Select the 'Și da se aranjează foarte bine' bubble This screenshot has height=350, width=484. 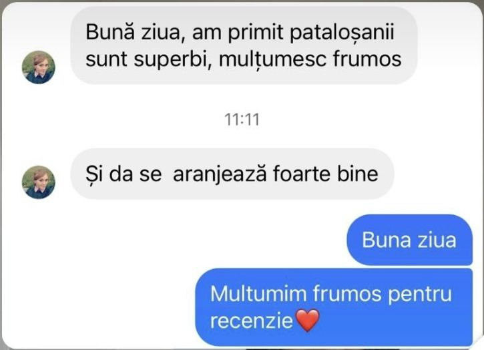232,174
